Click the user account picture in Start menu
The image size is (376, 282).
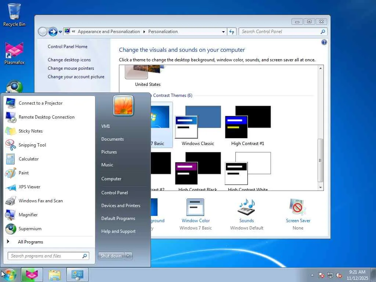click(x=123, y=105)
